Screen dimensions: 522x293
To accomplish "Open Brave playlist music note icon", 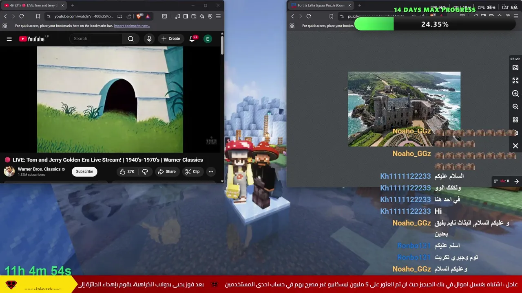I will click(177, 16).
